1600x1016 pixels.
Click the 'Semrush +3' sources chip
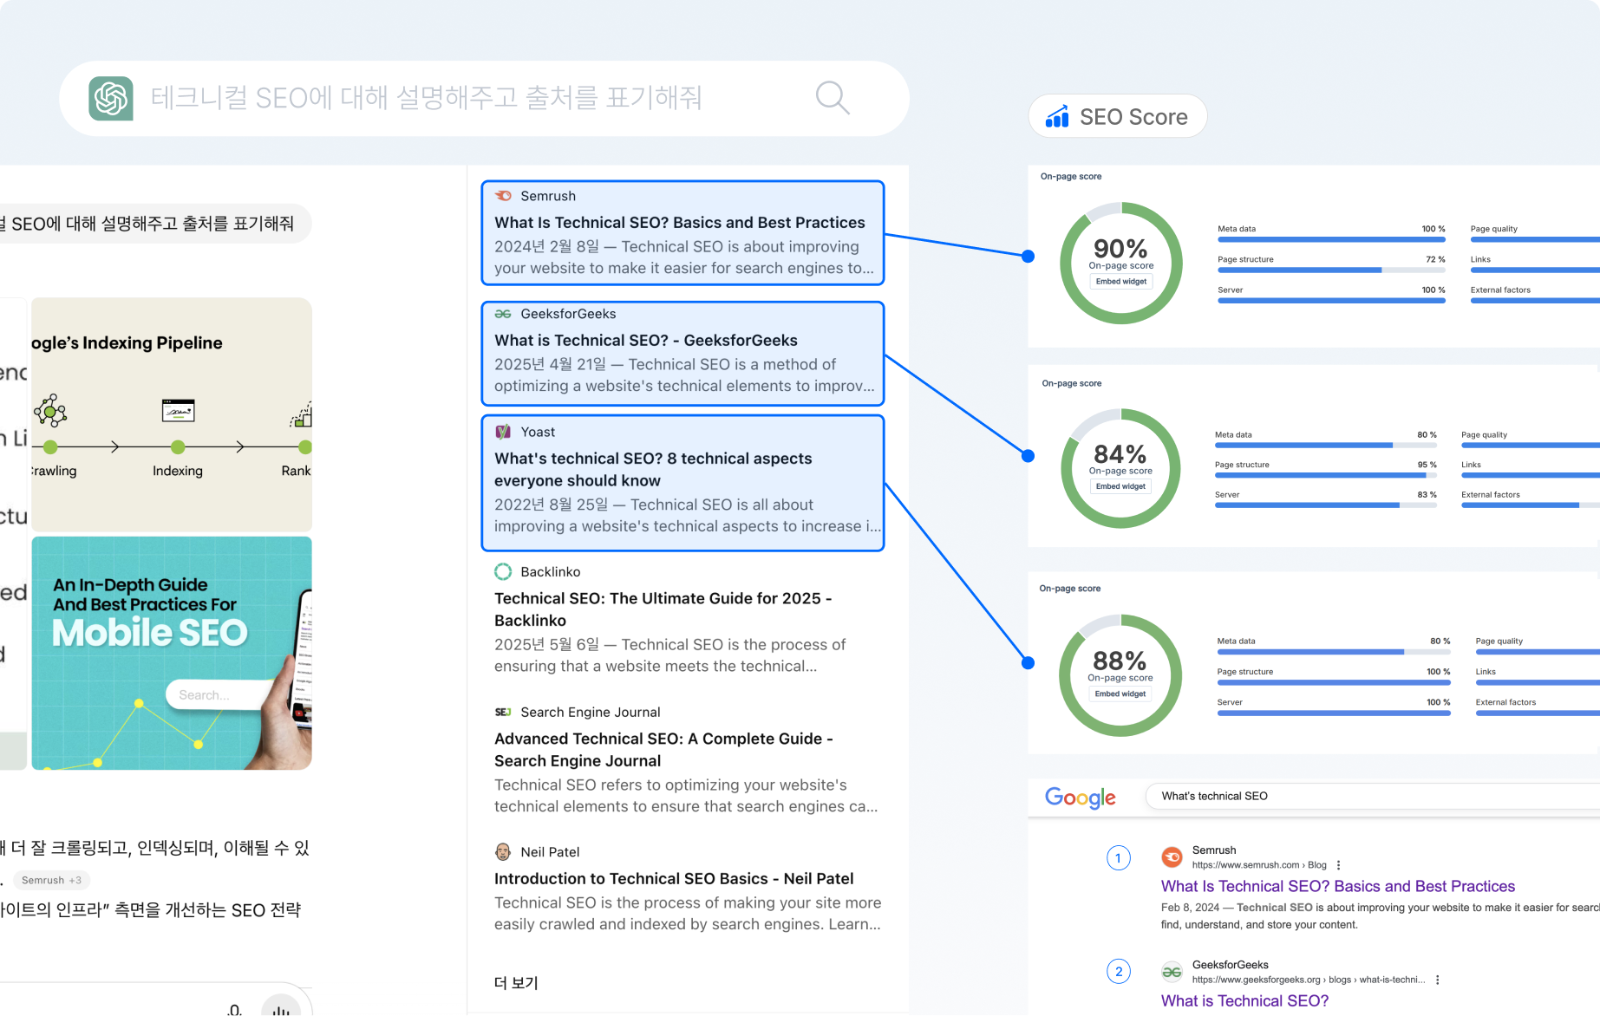51,880
